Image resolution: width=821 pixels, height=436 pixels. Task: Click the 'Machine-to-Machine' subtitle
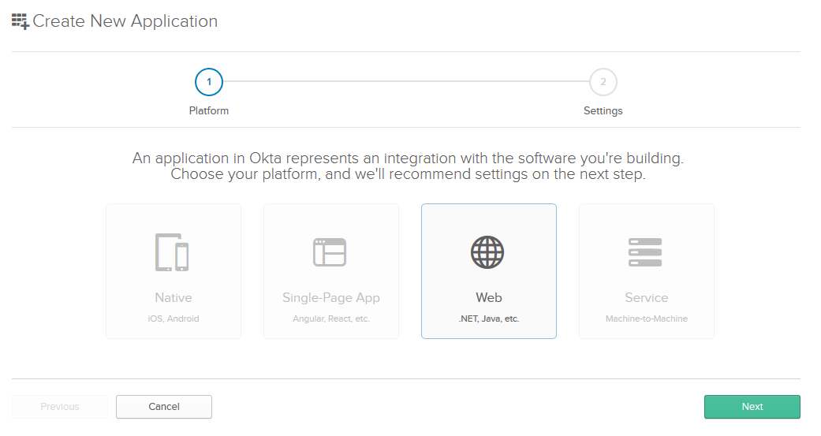[x=647, y=319]
